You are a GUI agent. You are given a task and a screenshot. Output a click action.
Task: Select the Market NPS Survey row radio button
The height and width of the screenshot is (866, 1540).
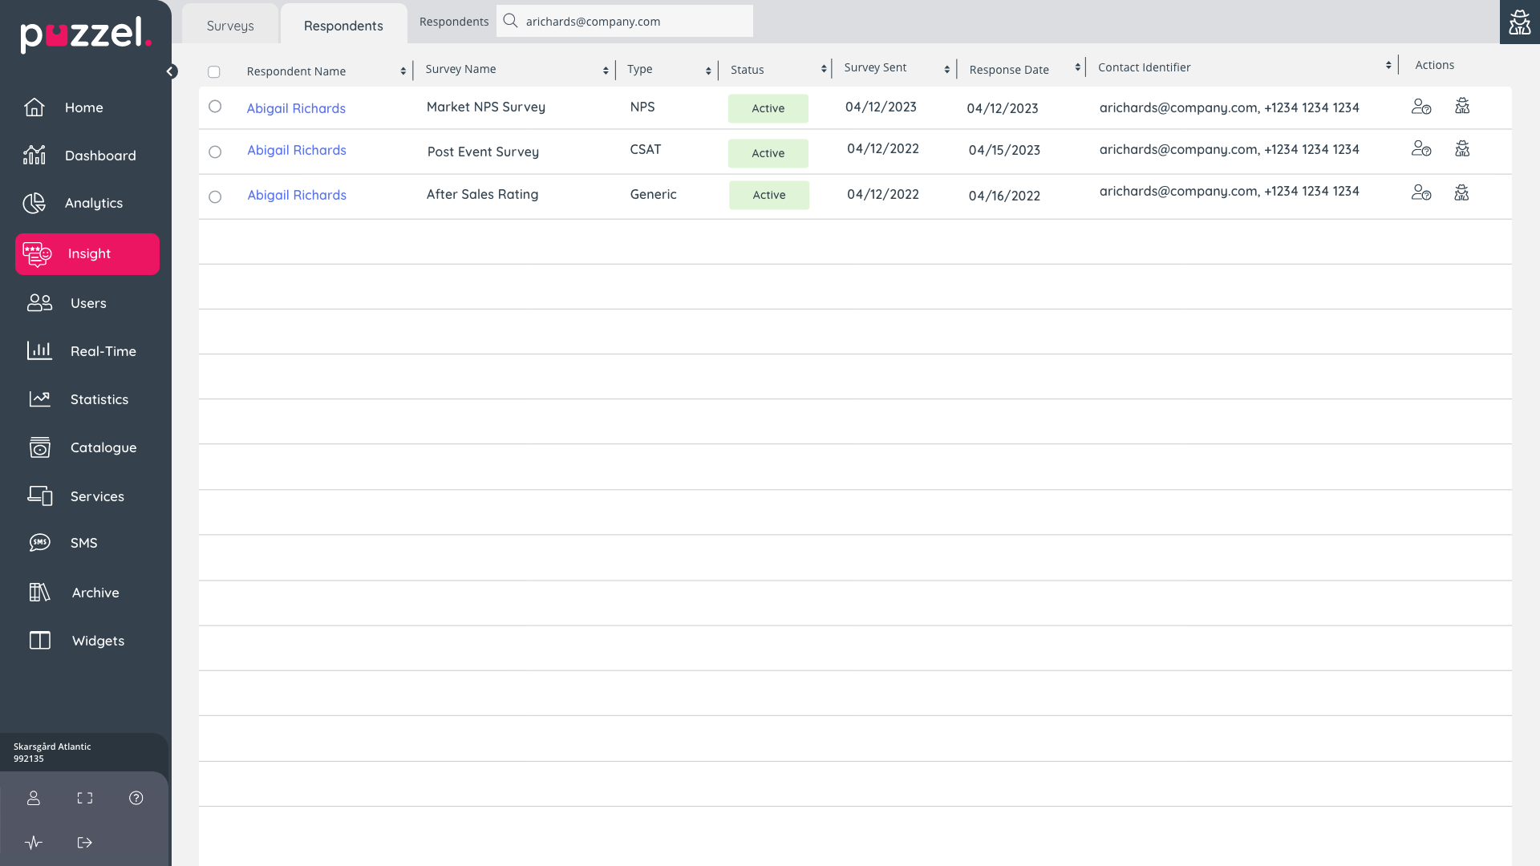pos(215,107)
